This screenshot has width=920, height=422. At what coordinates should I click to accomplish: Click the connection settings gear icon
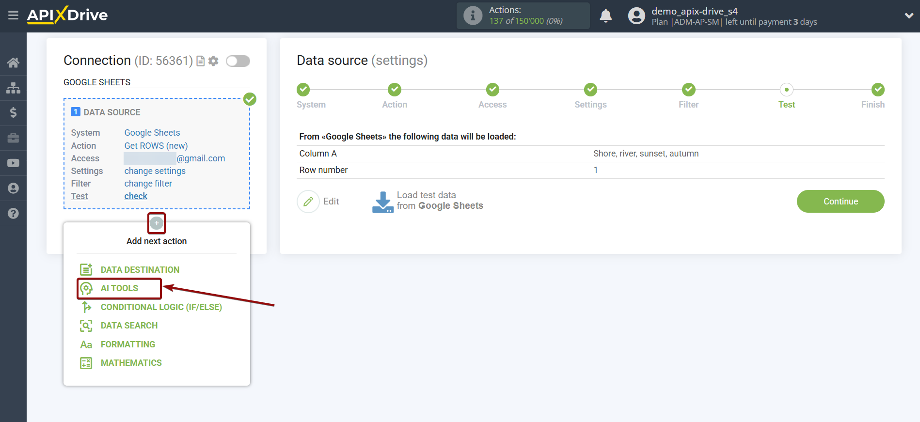click(x=213, y=61)
